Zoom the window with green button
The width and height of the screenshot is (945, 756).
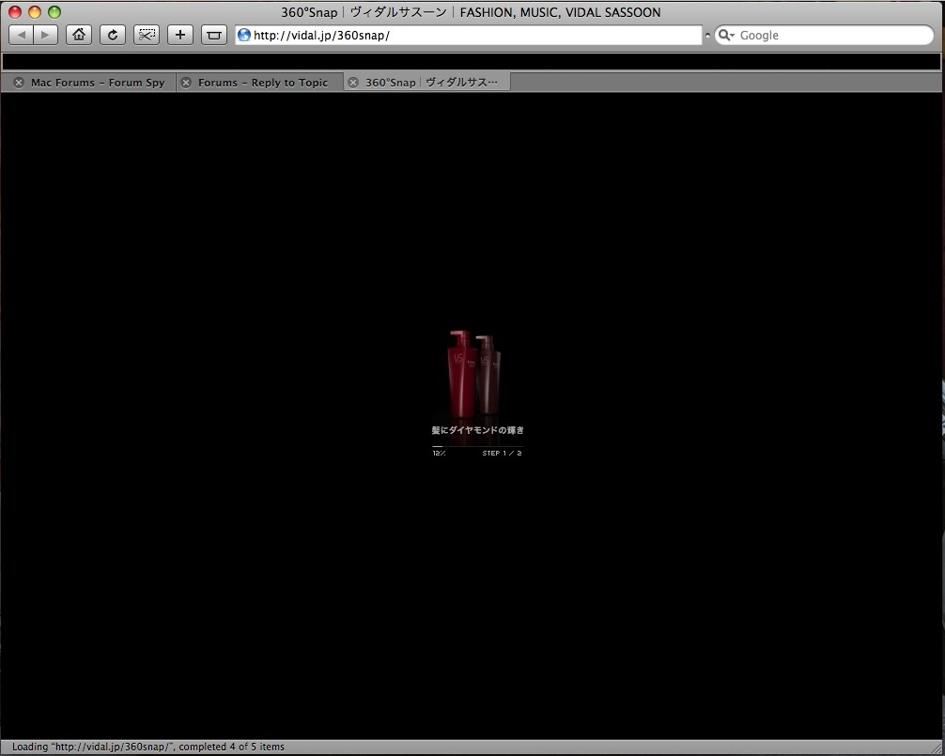(x=54, y=12)
